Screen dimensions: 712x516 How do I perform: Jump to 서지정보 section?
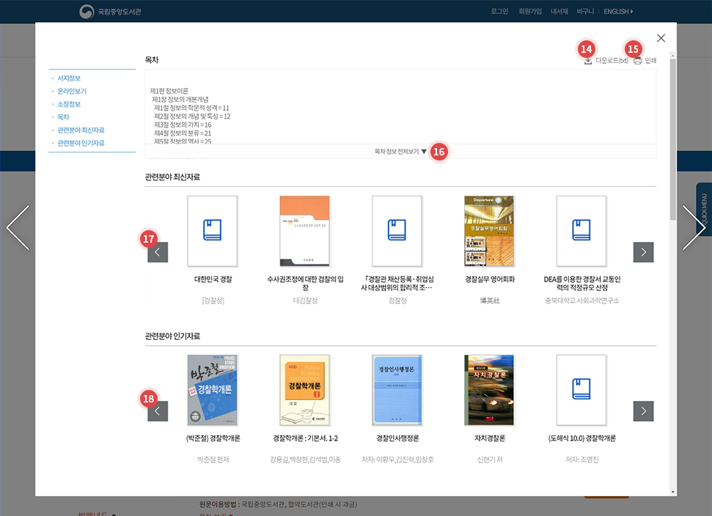click(x=69, y=78)
